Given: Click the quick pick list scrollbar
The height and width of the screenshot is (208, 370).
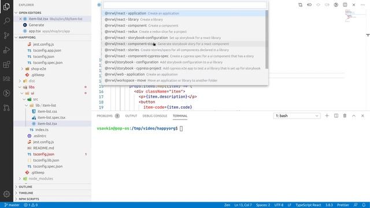Looking at the screenshot, I should coord(267,39).
